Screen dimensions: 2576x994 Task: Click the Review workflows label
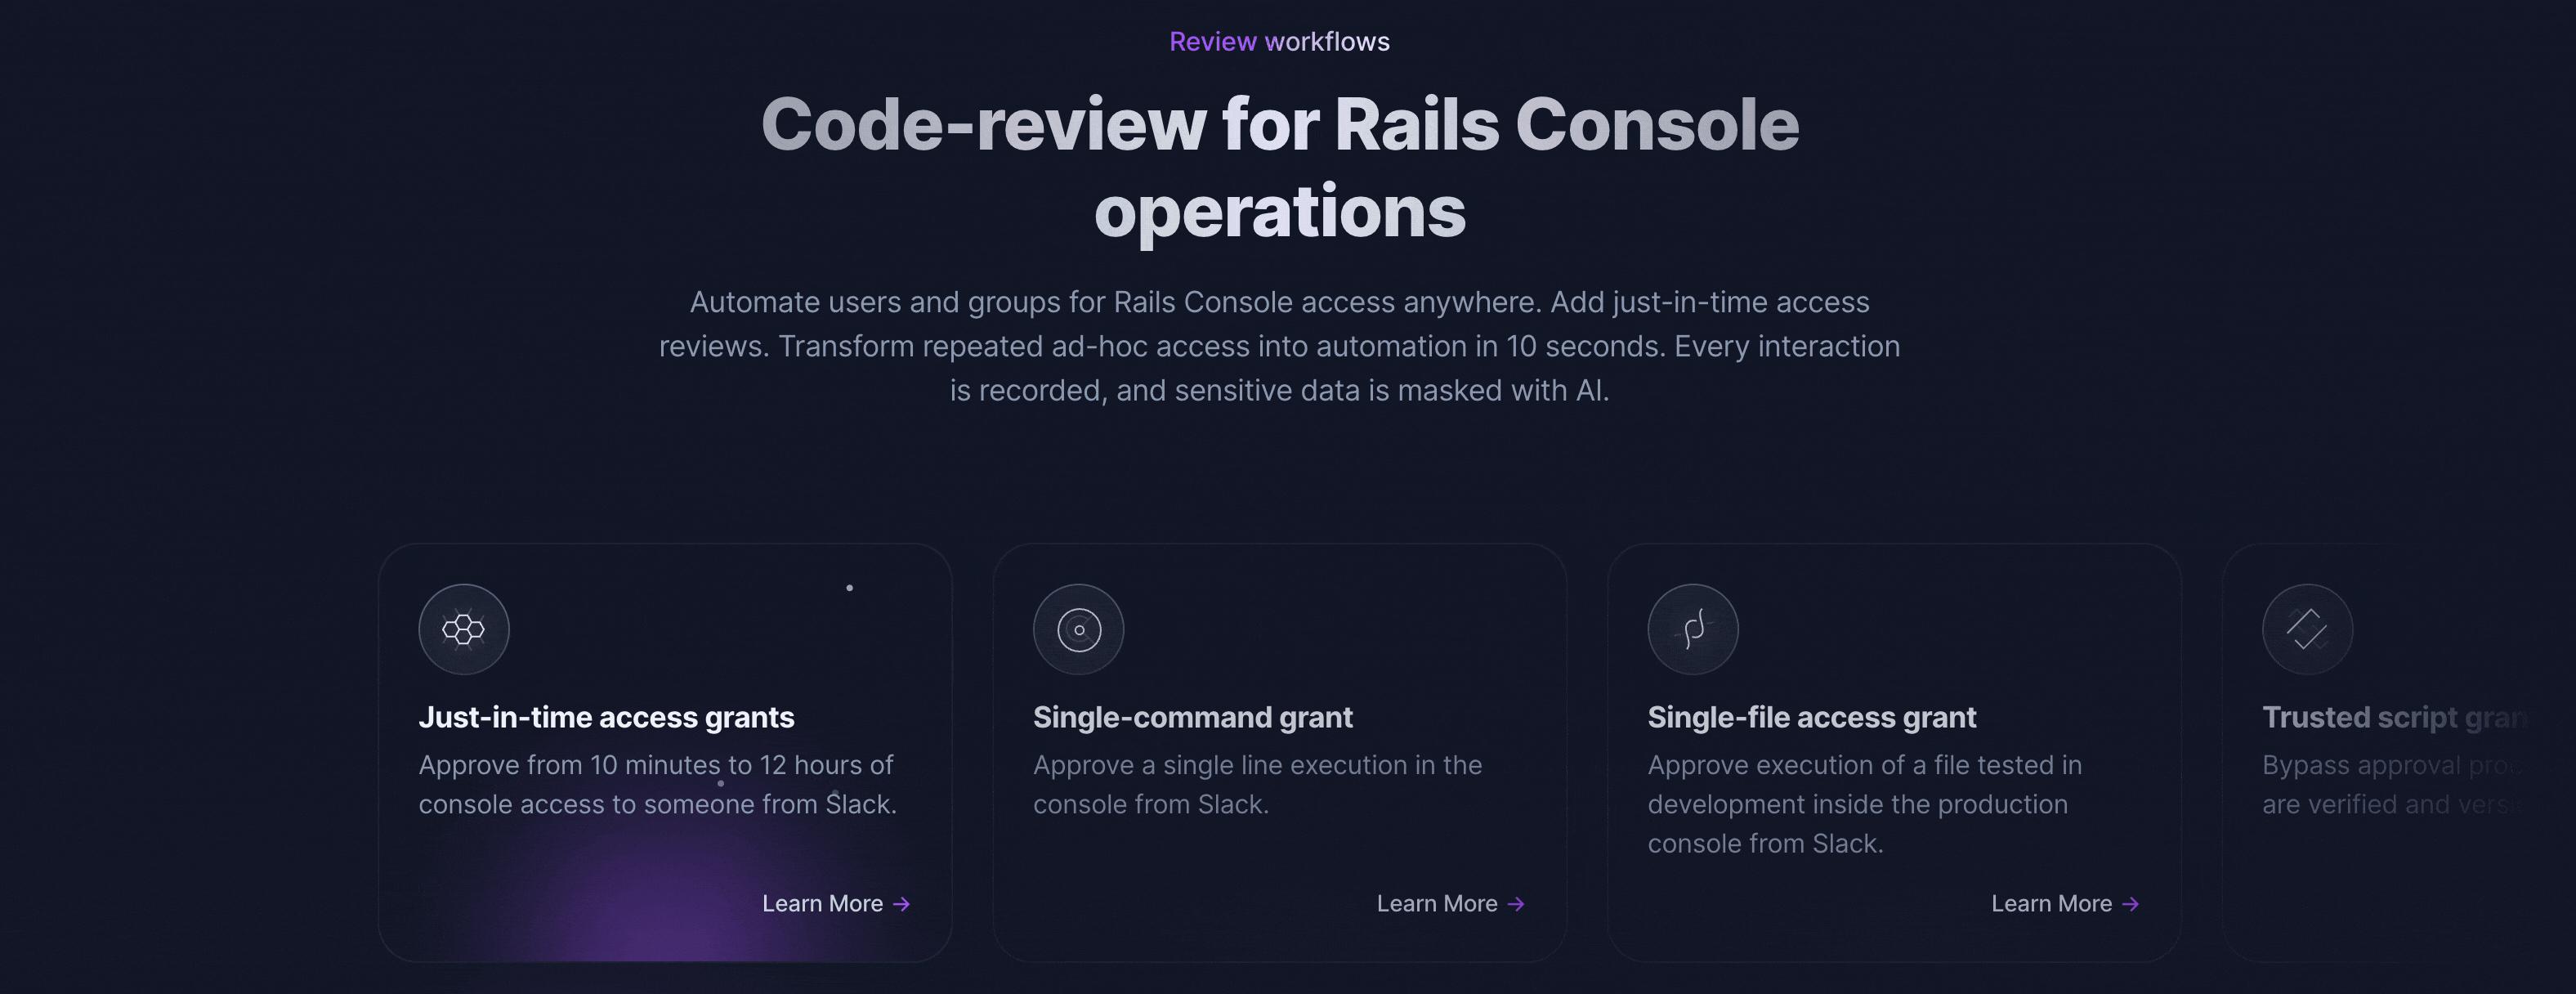1279,41
